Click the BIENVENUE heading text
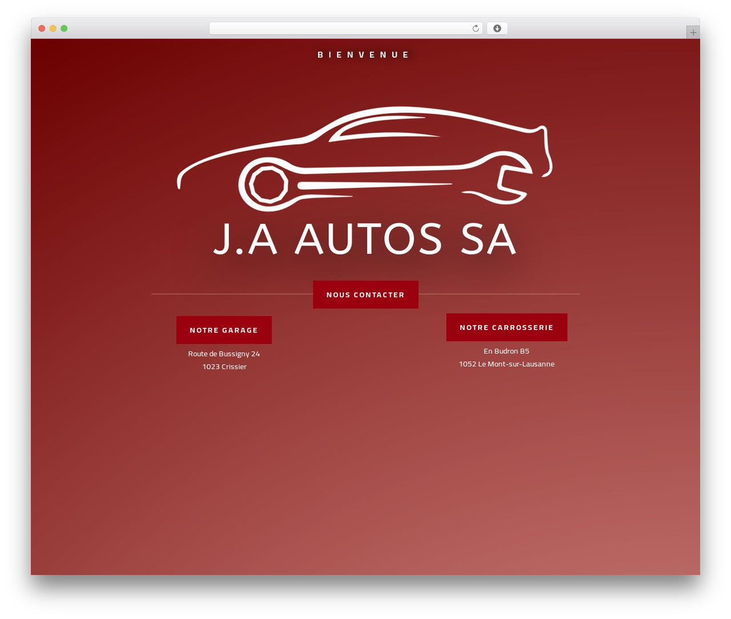The image size is (731, 619). coord(364,55)
